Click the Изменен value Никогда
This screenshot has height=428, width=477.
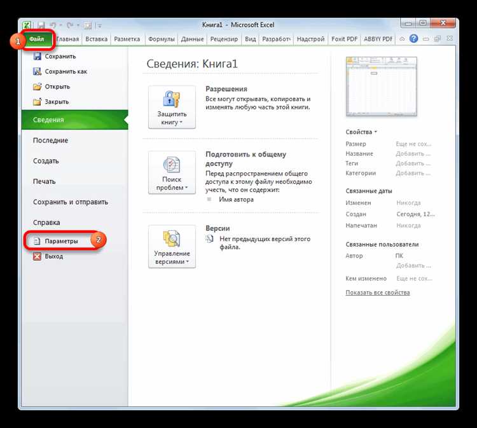(x=408, y=203)
